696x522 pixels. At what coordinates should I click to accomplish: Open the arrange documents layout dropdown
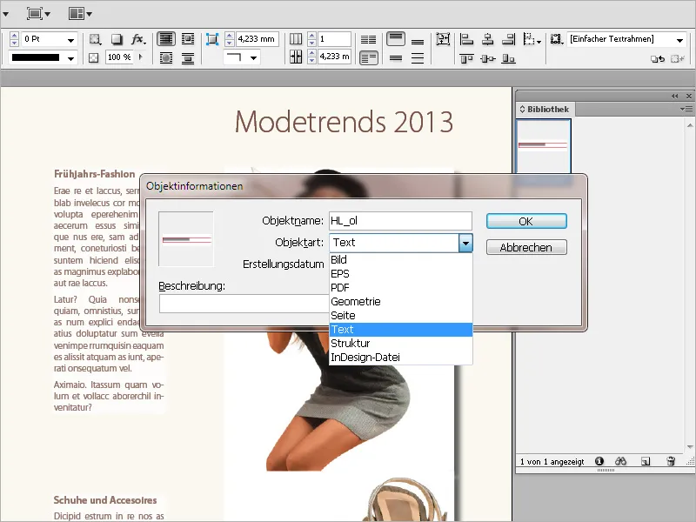tap(80, 14)
